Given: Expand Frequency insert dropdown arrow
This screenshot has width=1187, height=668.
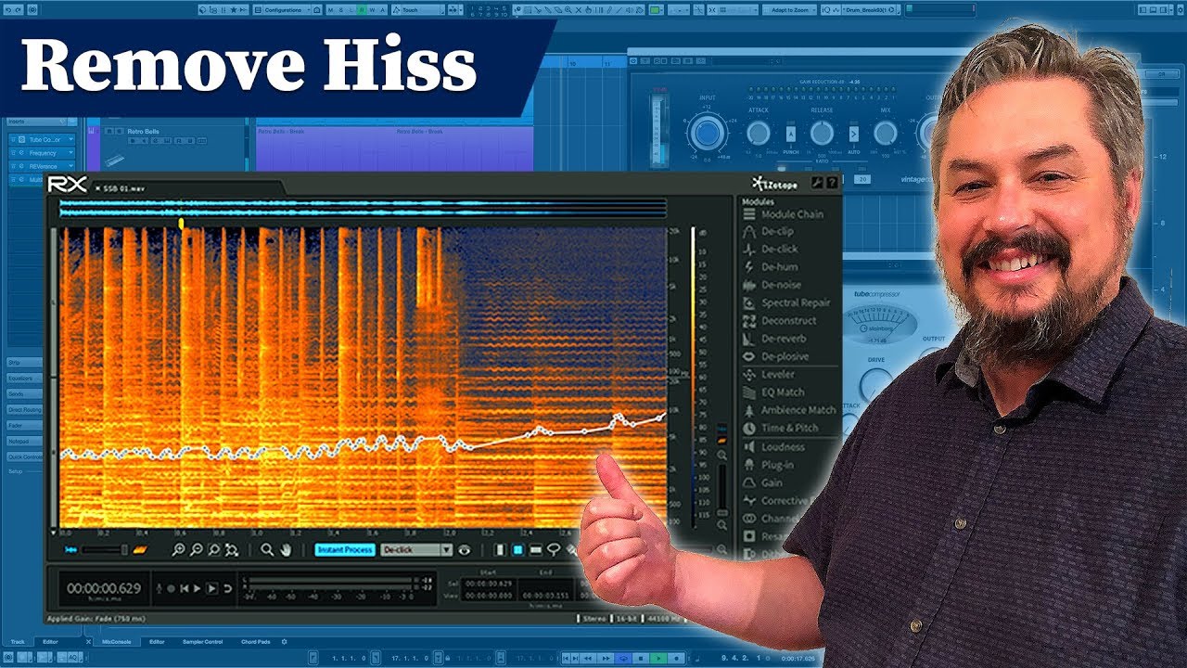Looking at the screenshot, I should pos(70,153).
